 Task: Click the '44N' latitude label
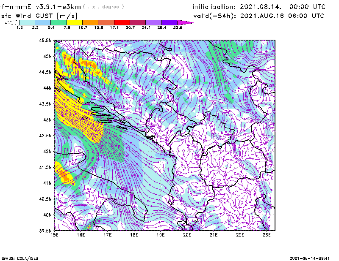coord(47,88)
